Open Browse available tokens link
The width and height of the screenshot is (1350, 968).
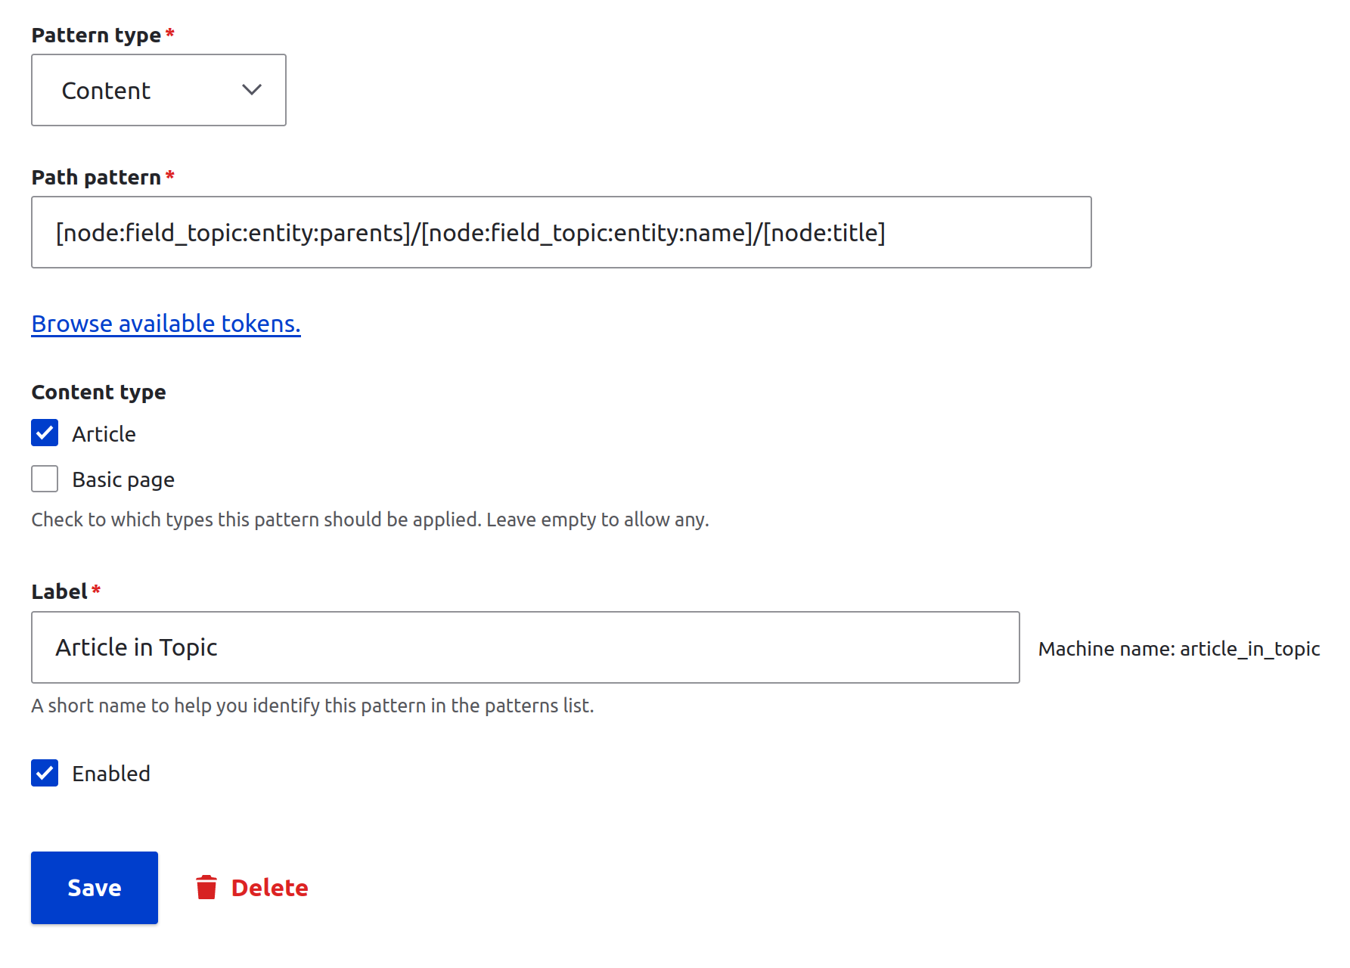click(x=166, y=324)
